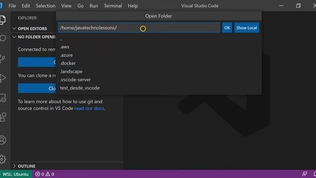Follow the read our docs link
The image size is (316, 178).
point(89,108)
